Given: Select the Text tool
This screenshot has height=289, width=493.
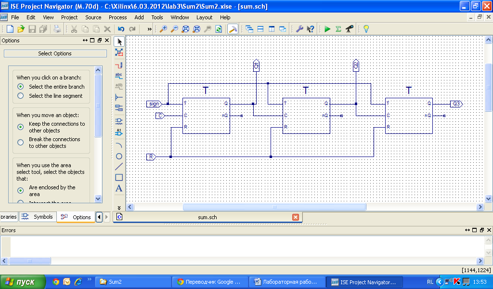Looking at the screenshot, I should 119,188.
